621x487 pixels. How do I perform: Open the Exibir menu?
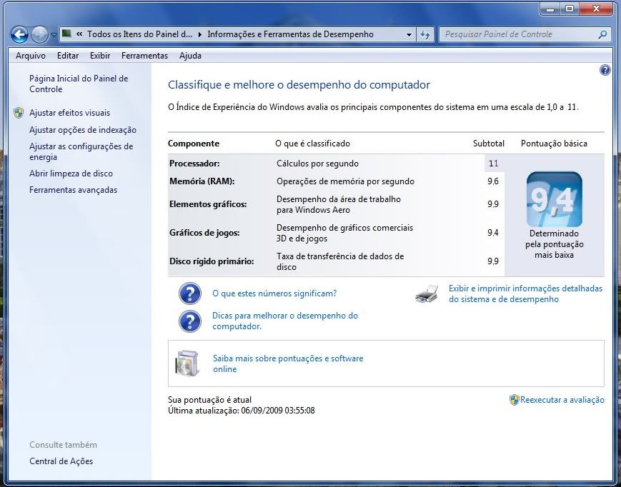coord(100,56)
